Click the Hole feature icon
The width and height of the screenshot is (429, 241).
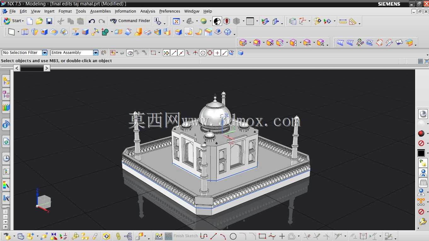point(44,32)
